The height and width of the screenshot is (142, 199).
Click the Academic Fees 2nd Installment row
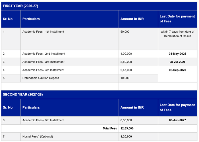(x=44, y=54)
